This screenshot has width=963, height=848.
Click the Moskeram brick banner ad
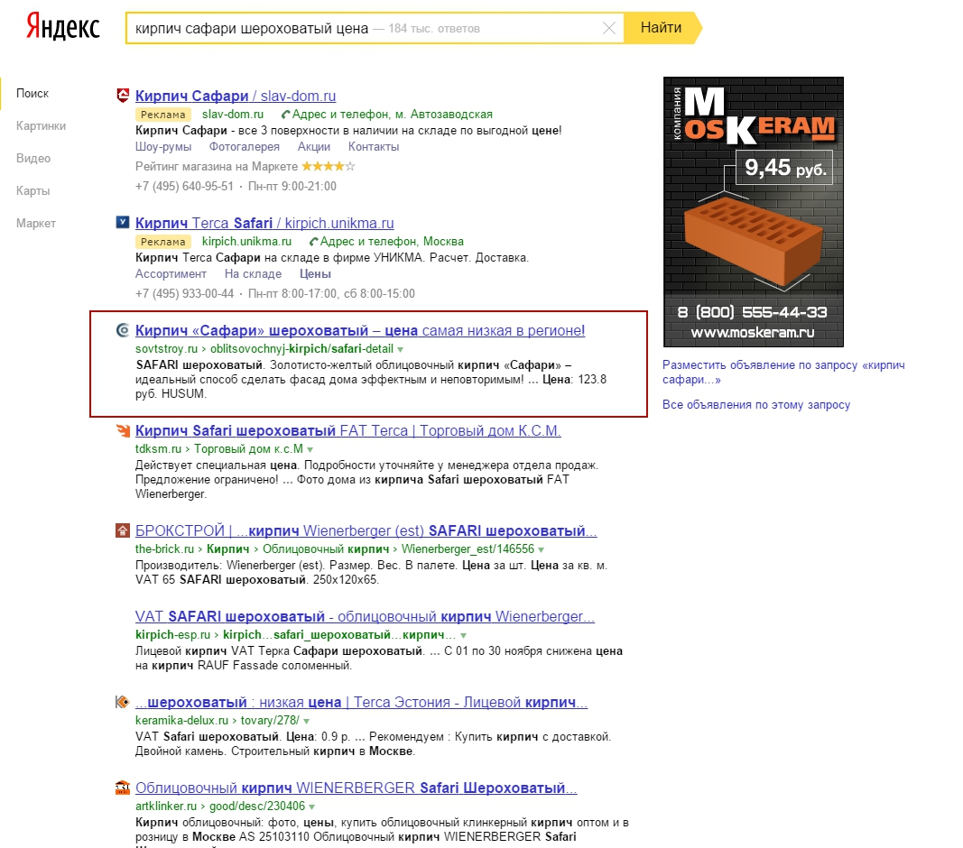(x=754, y=212)
